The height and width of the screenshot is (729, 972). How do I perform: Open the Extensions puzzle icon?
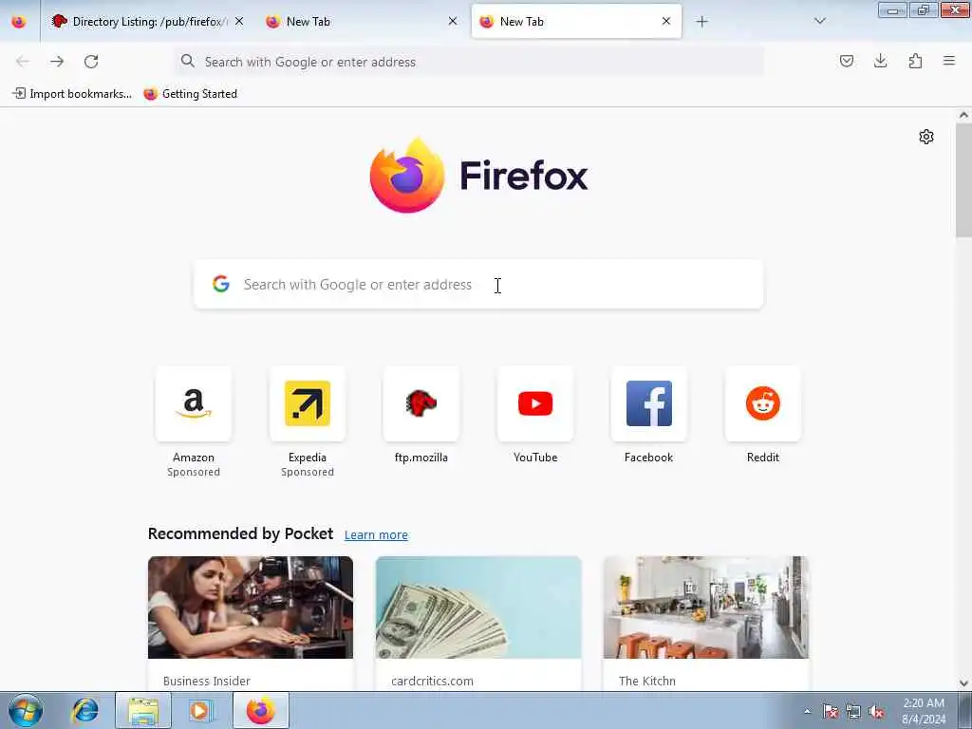pos(915,62)
